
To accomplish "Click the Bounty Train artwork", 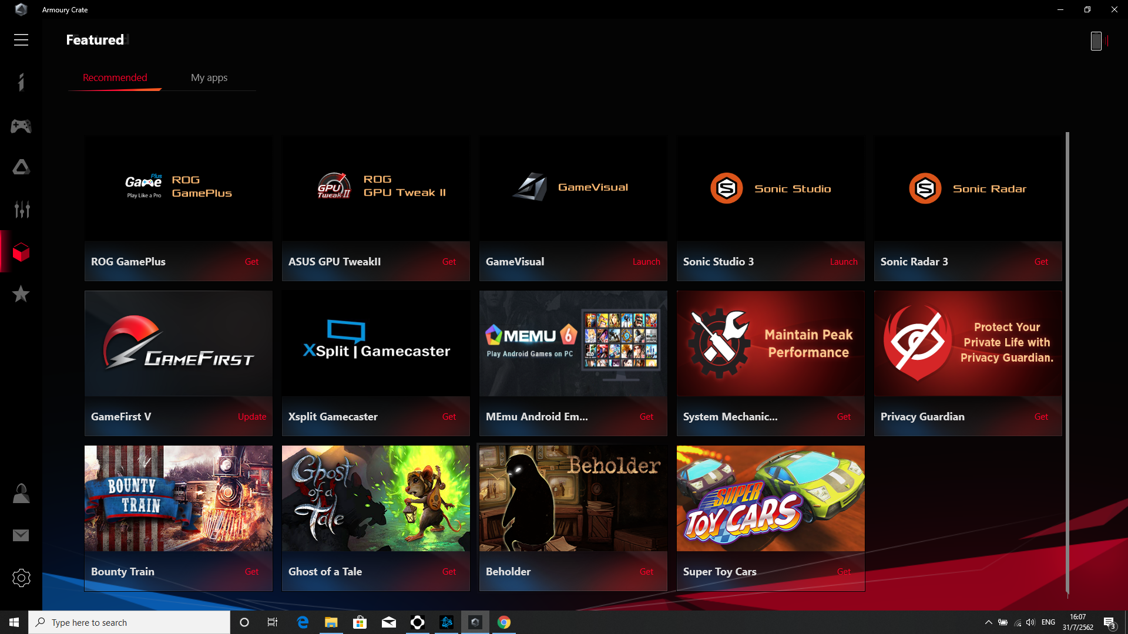I will click(x=179, y=498).
